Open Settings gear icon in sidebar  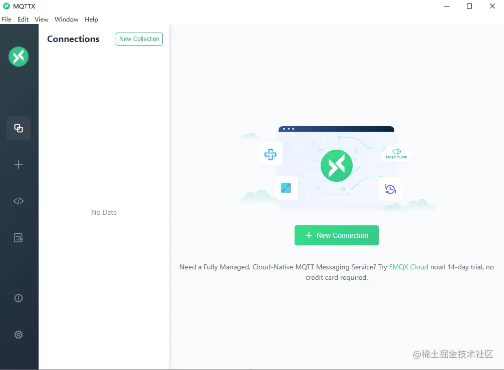click(x=19, y=334)
